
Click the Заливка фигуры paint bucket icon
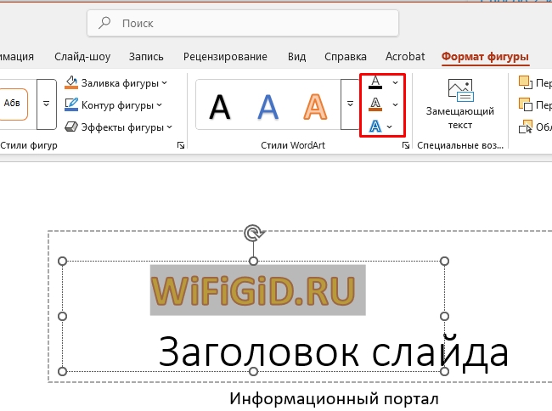tap(71, 82)
